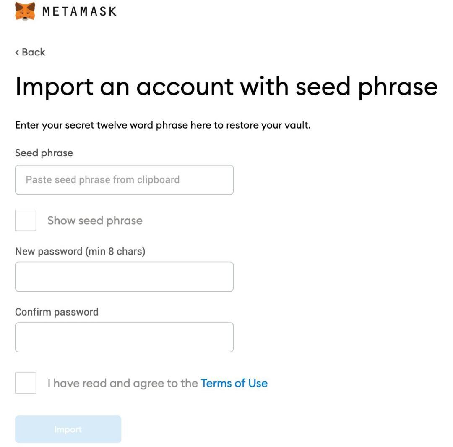Screen dimensions: 453x447
Task: Open the Terms of Use link
Action: coord(234,383)
